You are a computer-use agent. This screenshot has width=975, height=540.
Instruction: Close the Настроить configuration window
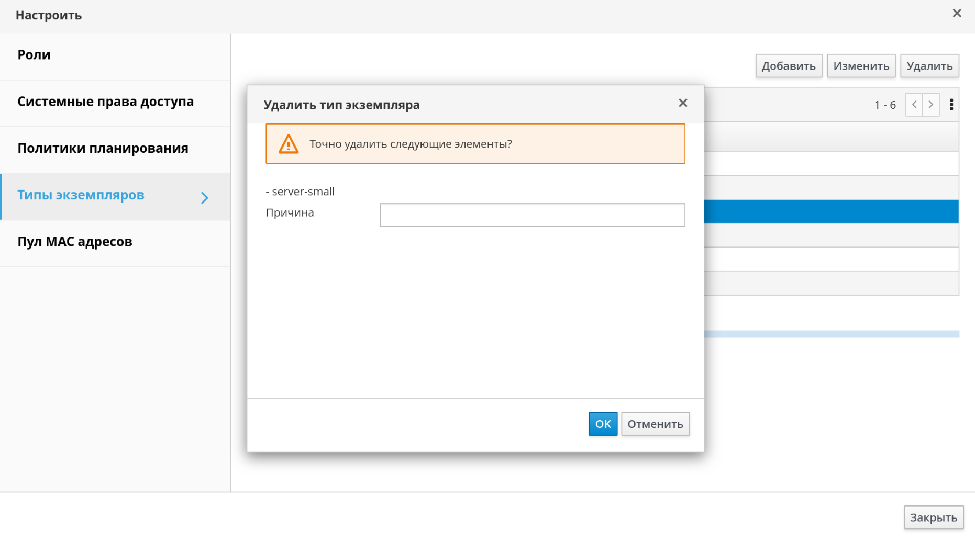956,14
